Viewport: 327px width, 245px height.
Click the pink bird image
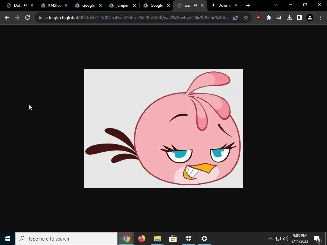[x=163, y=129]
